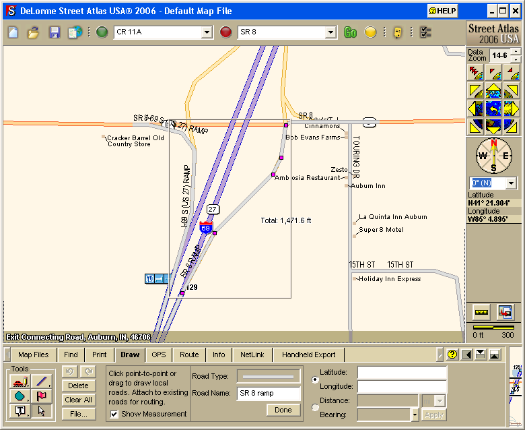
Task: Pan the map west with left arrow
Action: (x=475, y=109)
